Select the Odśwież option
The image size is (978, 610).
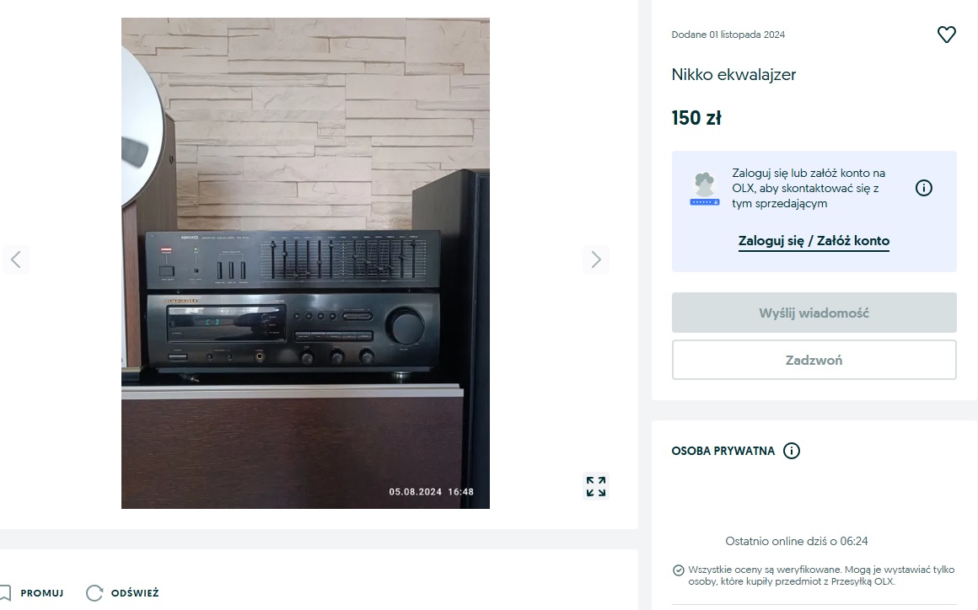coord(135,593)
